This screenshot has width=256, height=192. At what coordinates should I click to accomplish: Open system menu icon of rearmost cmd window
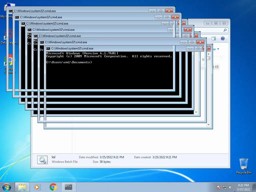[10, 11]
